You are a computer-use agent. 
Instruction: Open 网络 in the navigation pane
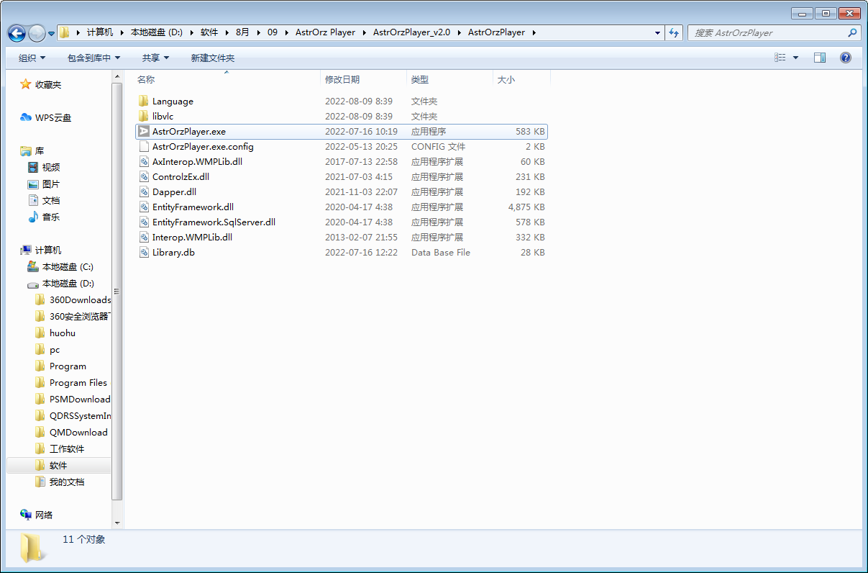pos(44,515)
